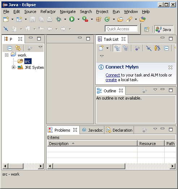Viewport: 178px width, 189px height.
Task: Click the green Run button icon
Action: coord(72,19)
